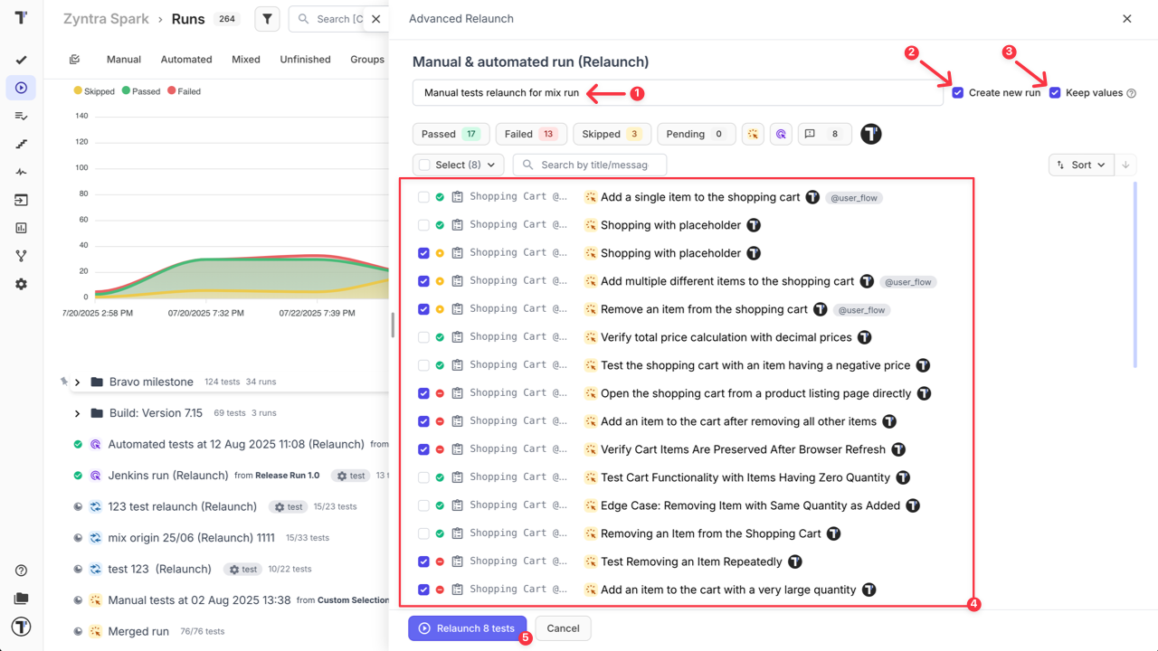Open the test plans list icon in sidebar
Screen dimensions: 1158x651
(x=21, y=115)
